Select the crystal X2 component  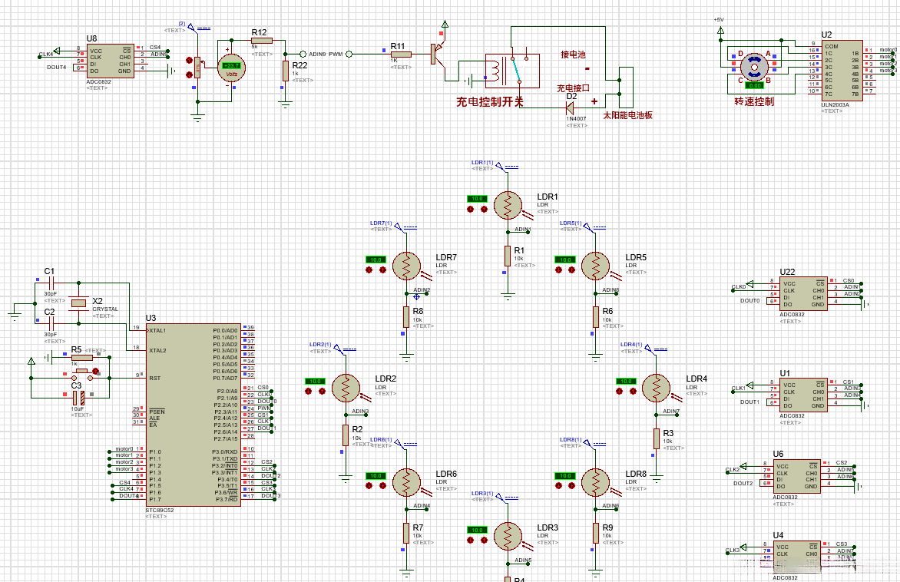[78, 303]
